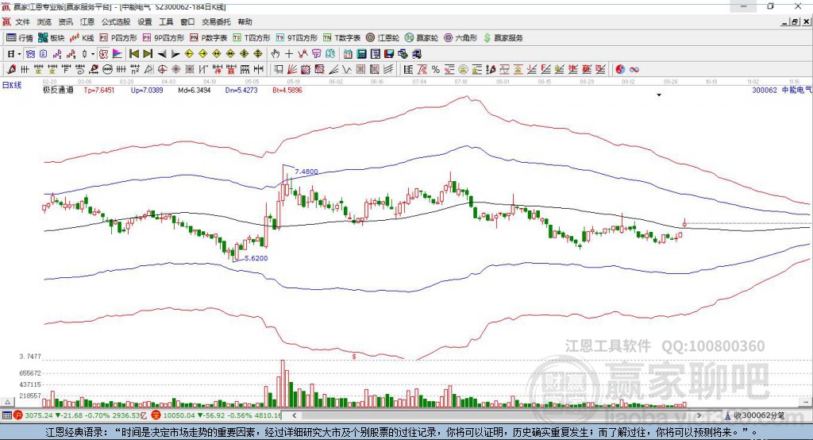
Task: Select the red Gann fan lines tool
Action: pyautogui.click(x=292, y=70)
